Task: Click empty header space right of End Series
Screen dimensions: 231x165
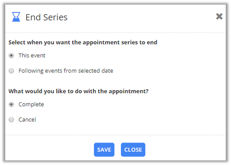Action: (138, 17)
